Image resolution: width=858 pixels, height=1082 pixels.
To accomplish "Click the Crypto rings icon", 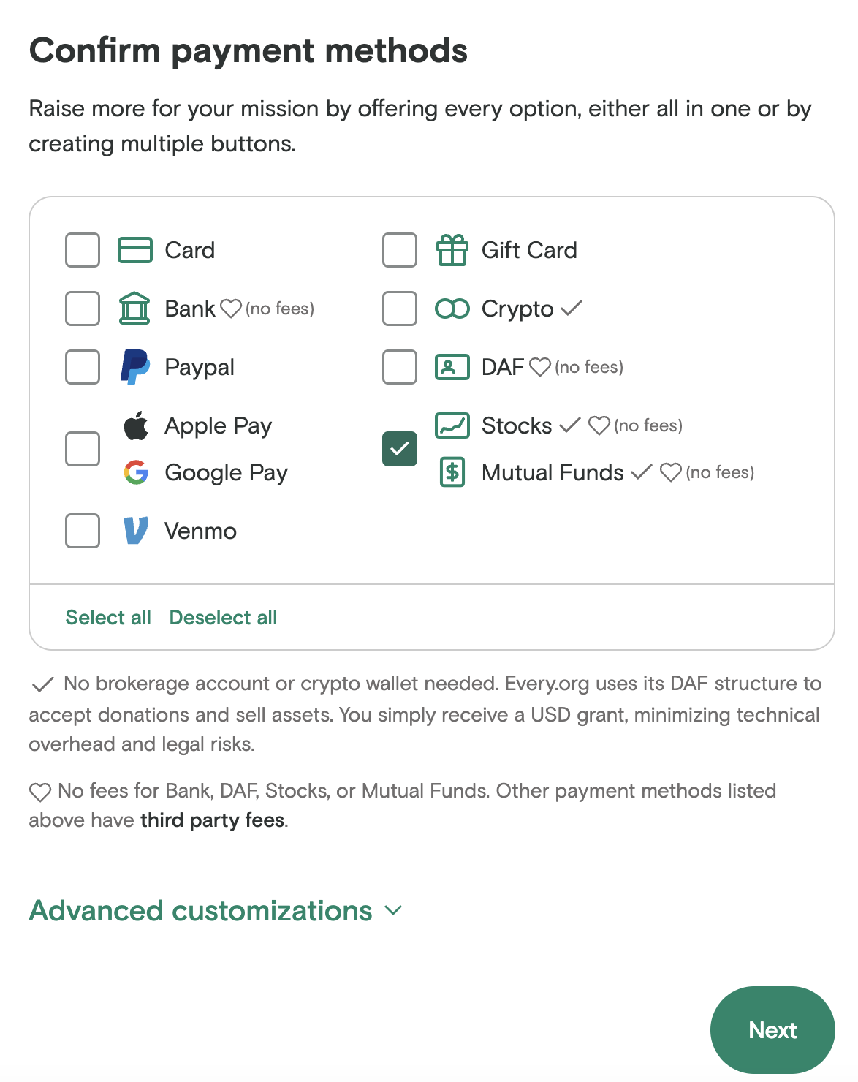I will [x=452, y=309].
